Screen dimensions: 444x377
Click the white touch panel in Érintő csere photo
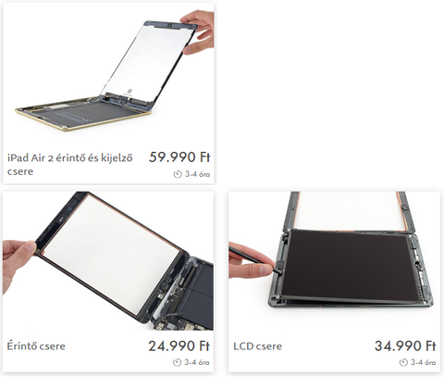pos(111,253)
